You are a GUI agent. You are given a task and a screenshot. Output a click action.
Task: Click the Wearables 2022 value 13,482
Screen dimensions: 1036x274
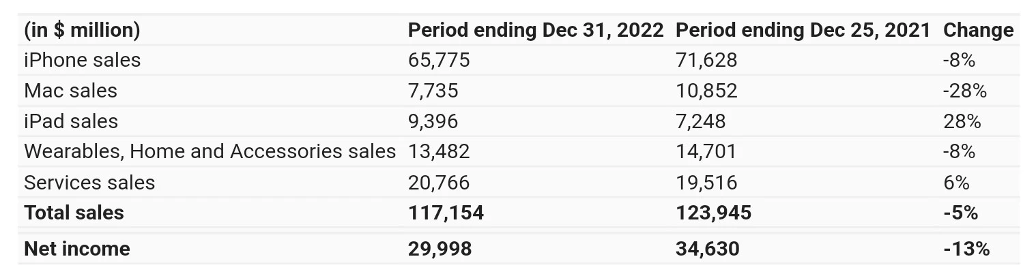click(x=439, y=151)
